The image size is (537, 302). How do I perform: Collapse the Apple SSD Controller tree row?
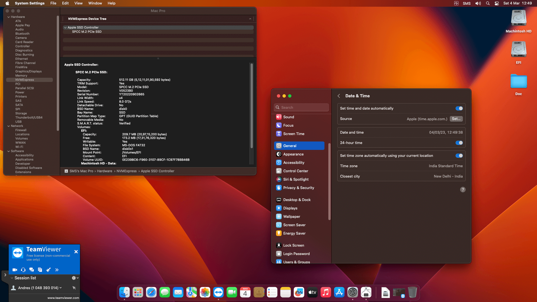(x=65, y=28)
